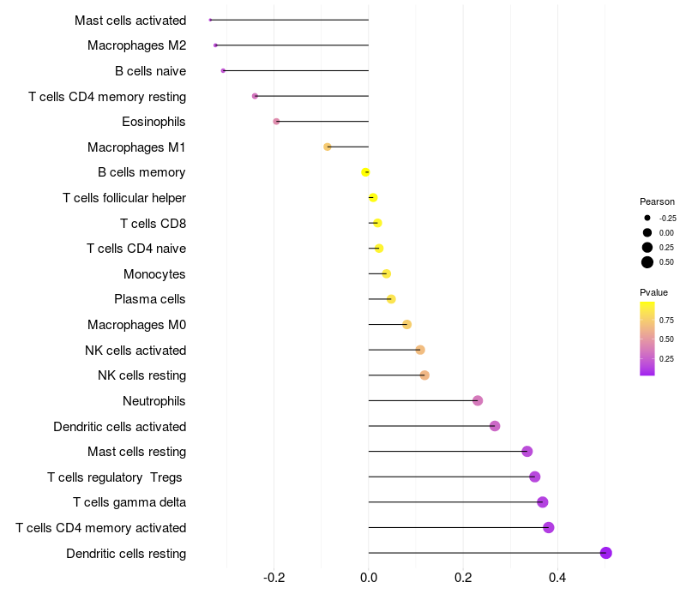Image resolution: width=686 pixels, height=600 pixels.
Task: Select the Mast cells activated dot
Action: point(210,20)
